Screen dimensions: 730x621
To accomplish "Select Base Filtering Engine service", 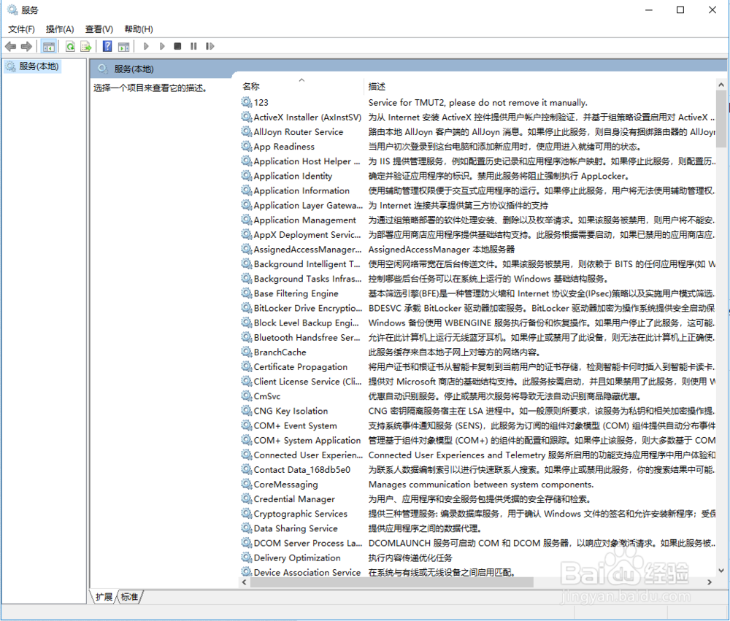I will click(x=478, y=293).
